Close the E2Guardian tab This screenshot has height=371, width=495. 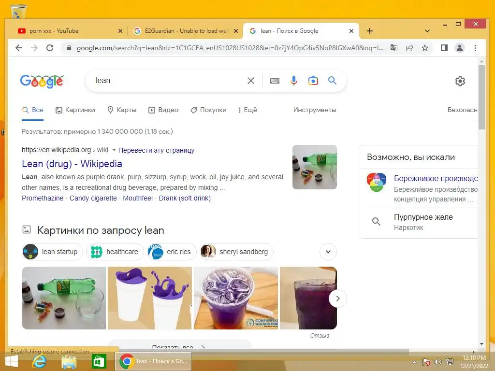click(x=236, y=31)
